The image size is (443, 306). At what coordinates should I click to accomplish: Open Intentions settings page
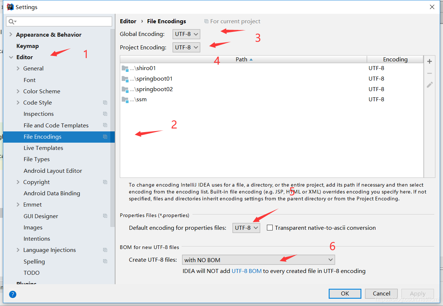tap(37, 239)
